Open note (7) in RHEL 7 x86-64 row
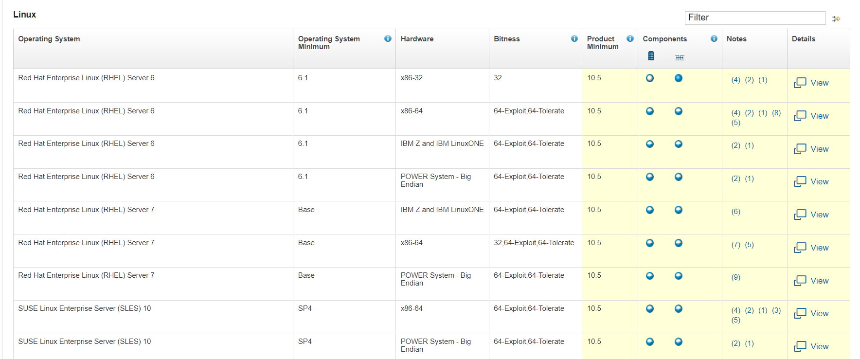Image resolution: width=860 pixels, height=359 pixels. (x=736, y=245)
